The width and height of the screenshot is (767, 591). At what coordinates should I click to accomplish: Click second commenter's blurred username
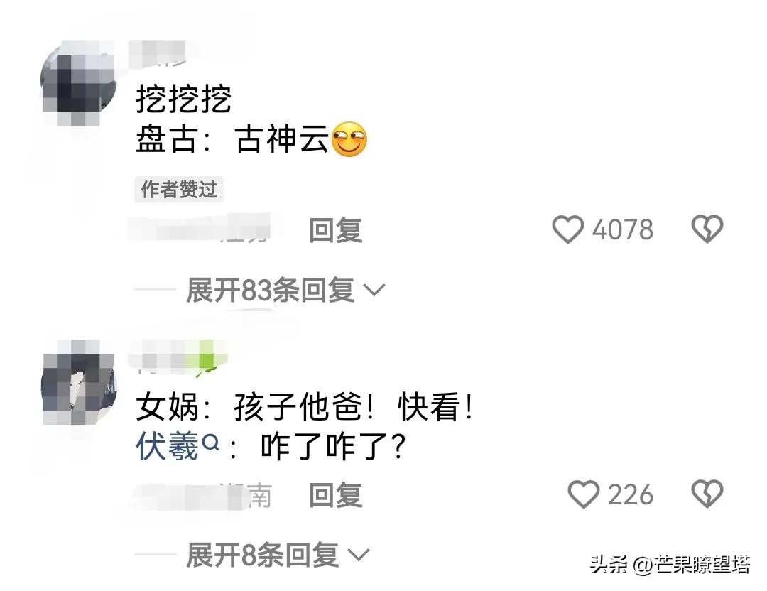[x=178, y=354]
